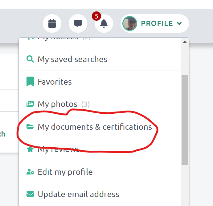Click the magnifier icon beside saved searches
213x206 pixels.
coord(30,59)
